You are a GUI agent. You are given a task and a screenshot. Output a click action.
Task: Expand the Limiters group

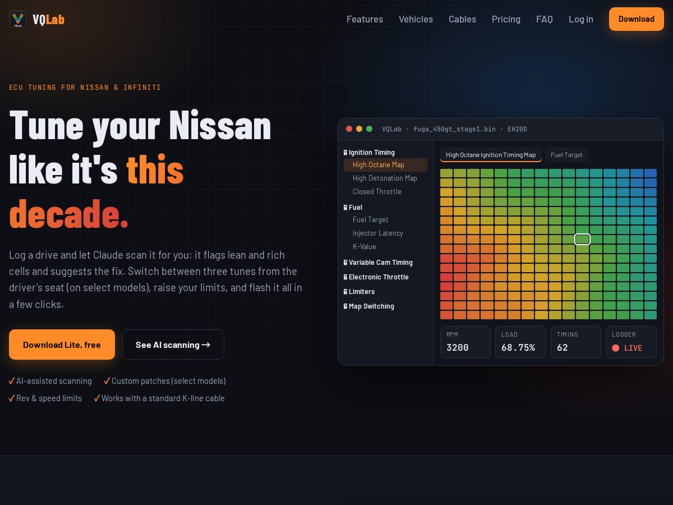pyautogui.click(x=359, y=292)
